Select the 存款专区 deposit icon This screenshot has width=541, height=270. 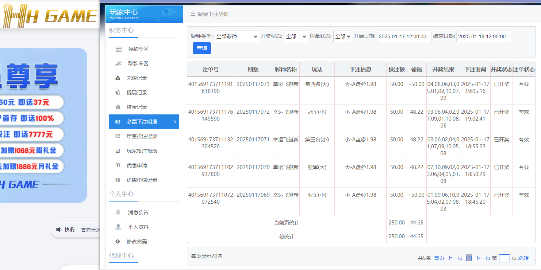(118, 49)
